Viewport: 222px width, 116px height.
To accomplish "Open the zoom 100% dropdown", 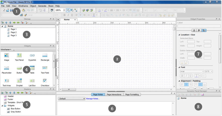I will (64, 10).
